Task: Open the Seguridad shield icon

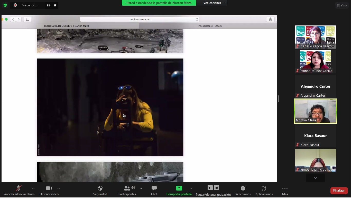Action: click(100, 188)
